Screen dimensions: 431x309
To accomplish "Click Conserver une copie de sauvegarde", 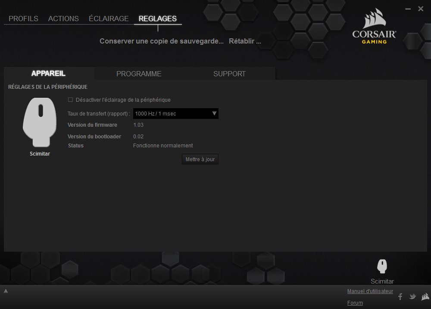I will click(x=161, y=41).
